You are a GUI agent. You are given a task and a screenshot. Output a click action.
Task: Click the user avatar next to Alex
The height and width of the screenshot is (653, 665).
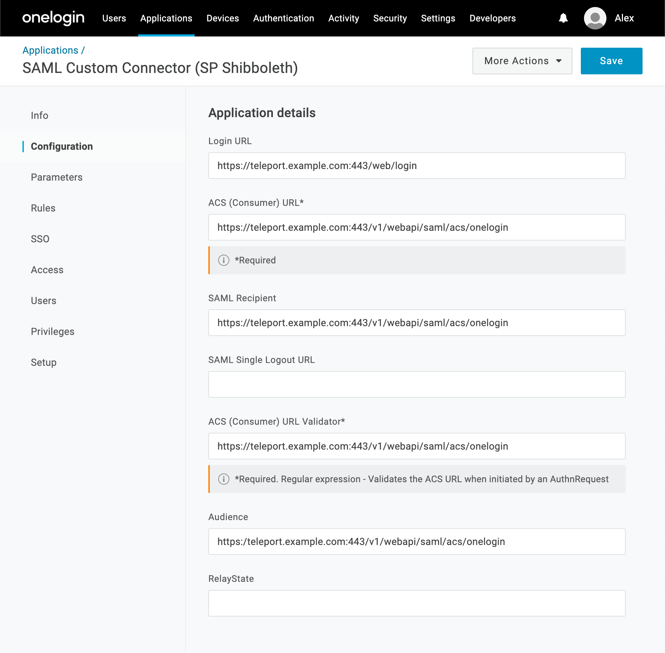(x=595, y=18)
